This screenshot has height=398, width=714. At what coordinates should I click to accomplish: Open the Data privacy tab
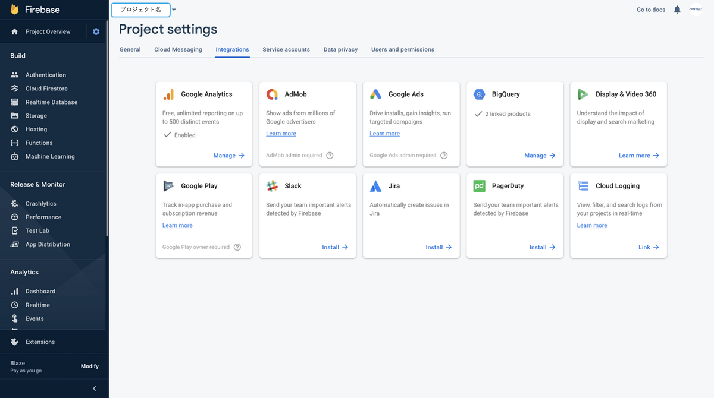coord(340,50)
